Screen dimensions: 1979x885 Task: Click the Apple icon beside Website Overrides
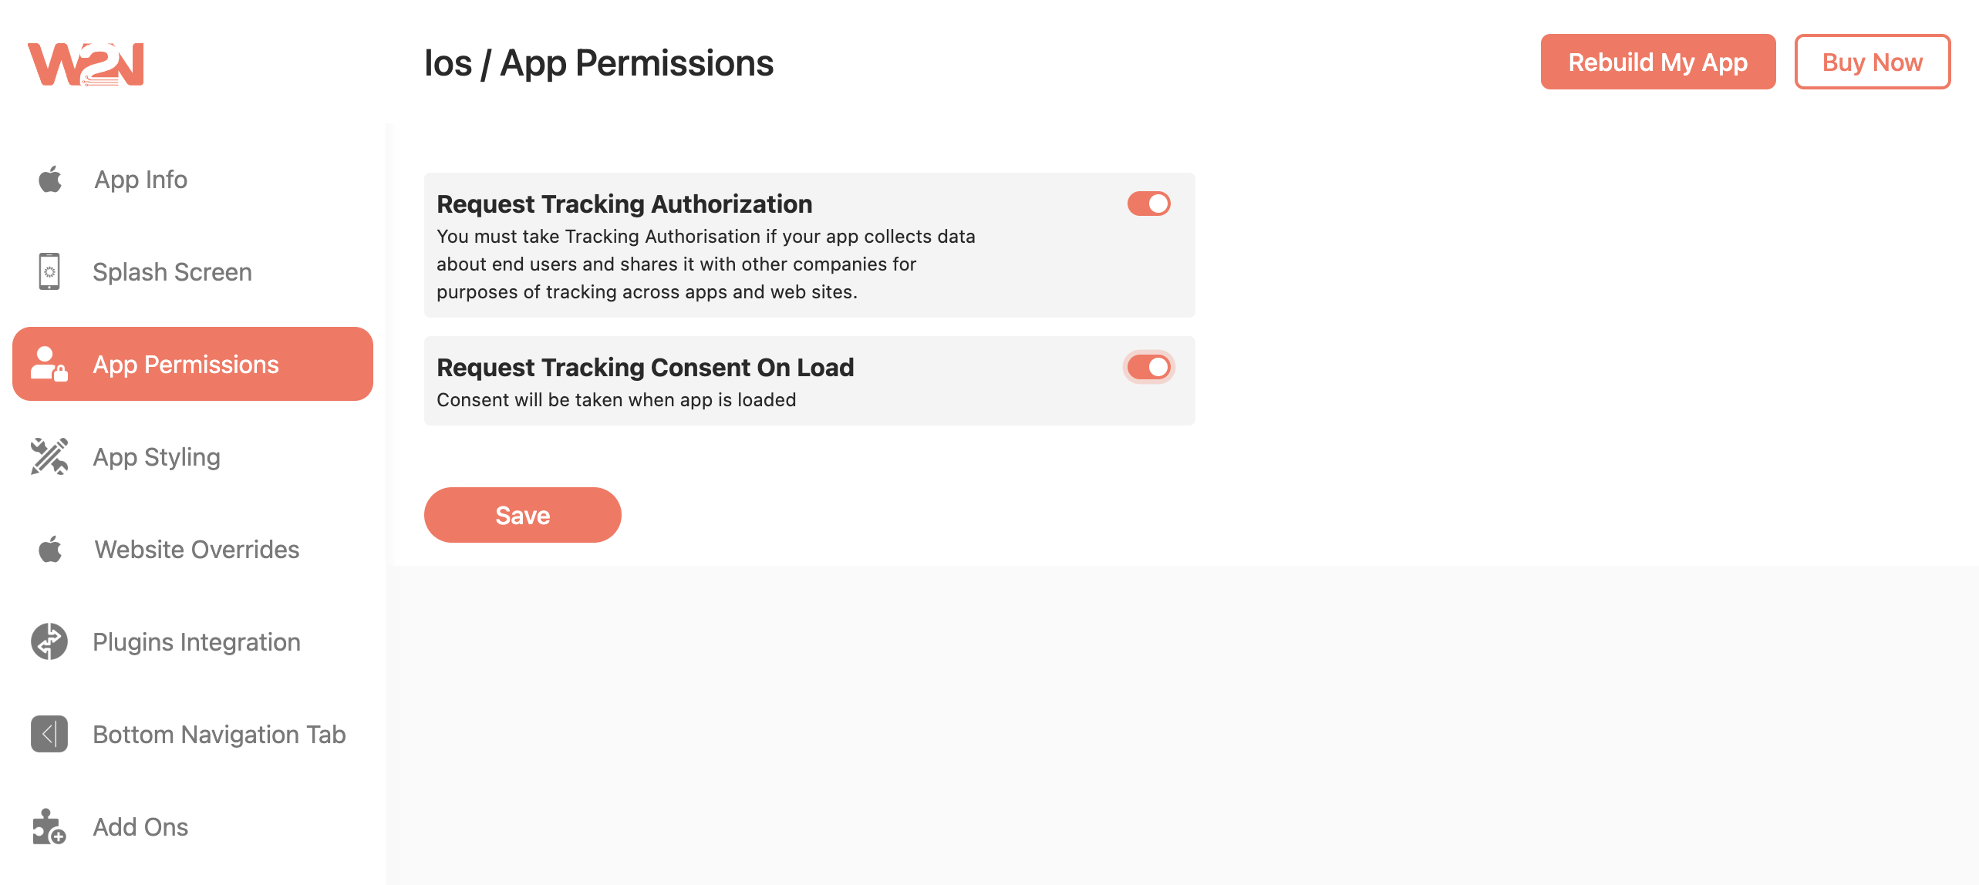tap(50, 550)
